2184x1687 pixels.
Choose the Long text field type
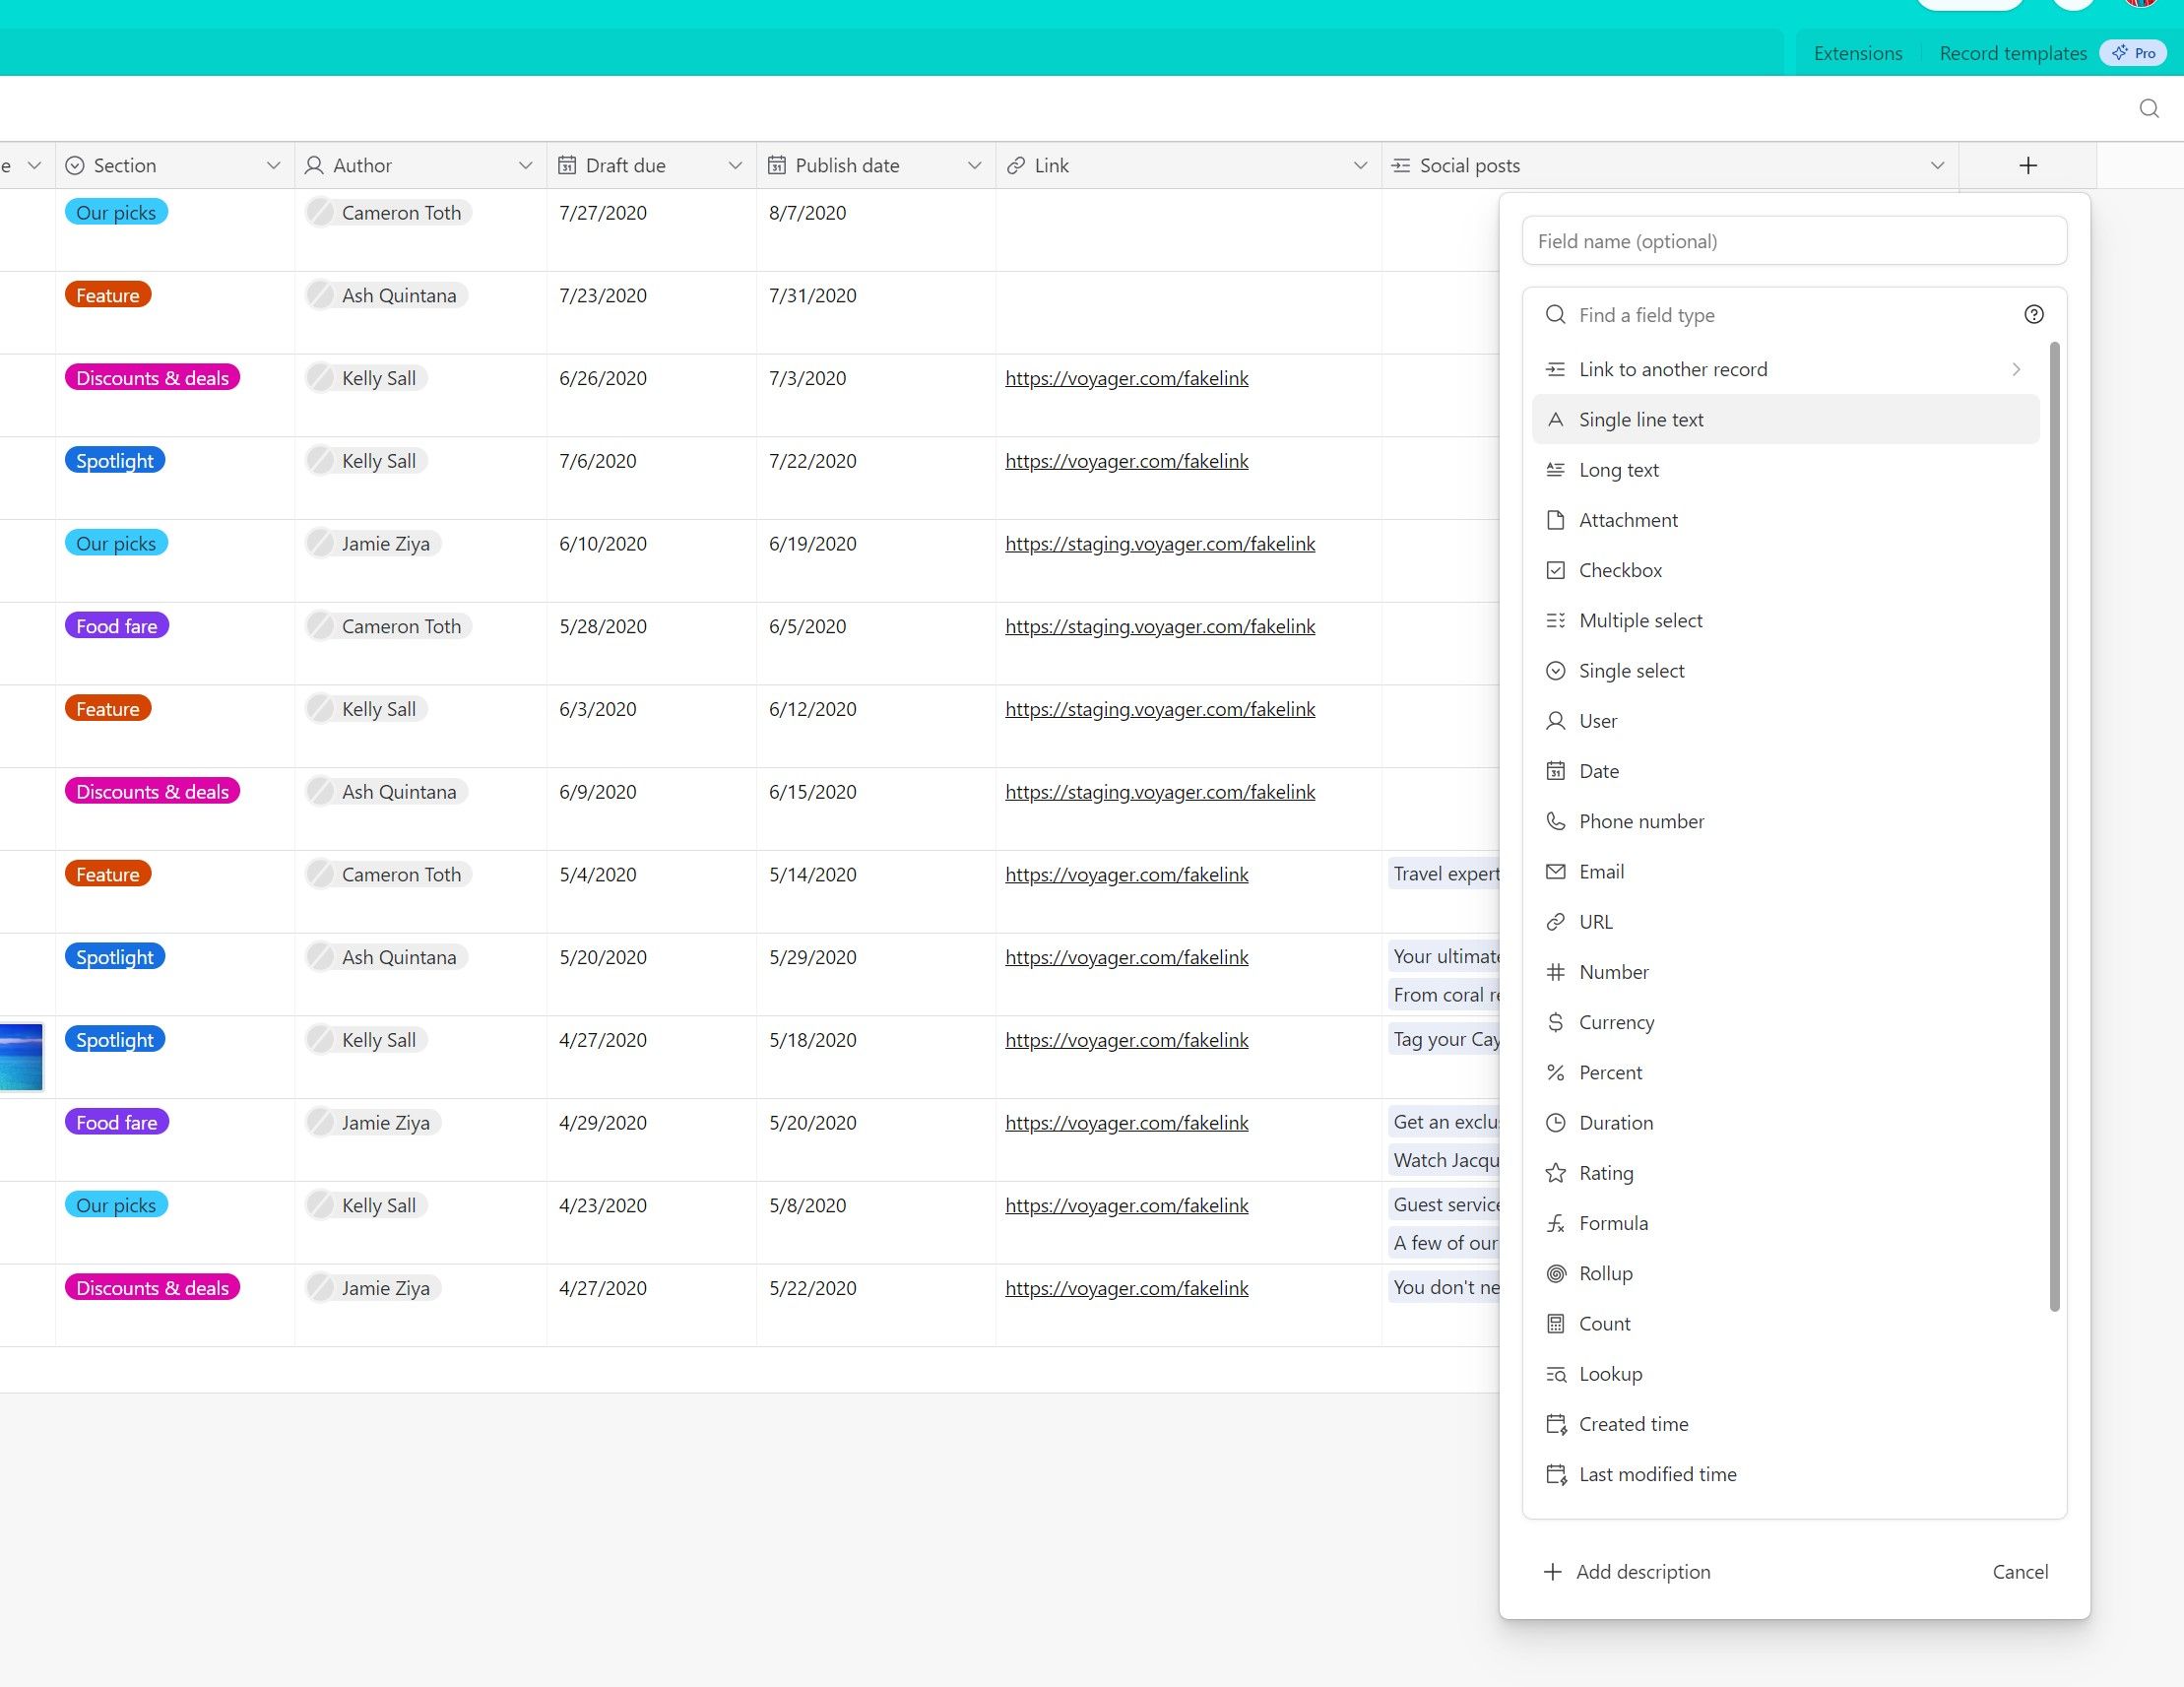[x=1619, y=469]
